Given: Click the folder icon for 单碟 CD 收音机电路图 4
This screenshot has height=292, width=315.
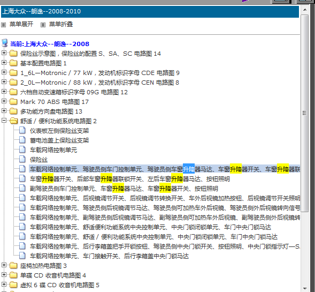Looking at the screenshot, I should 13,275.
